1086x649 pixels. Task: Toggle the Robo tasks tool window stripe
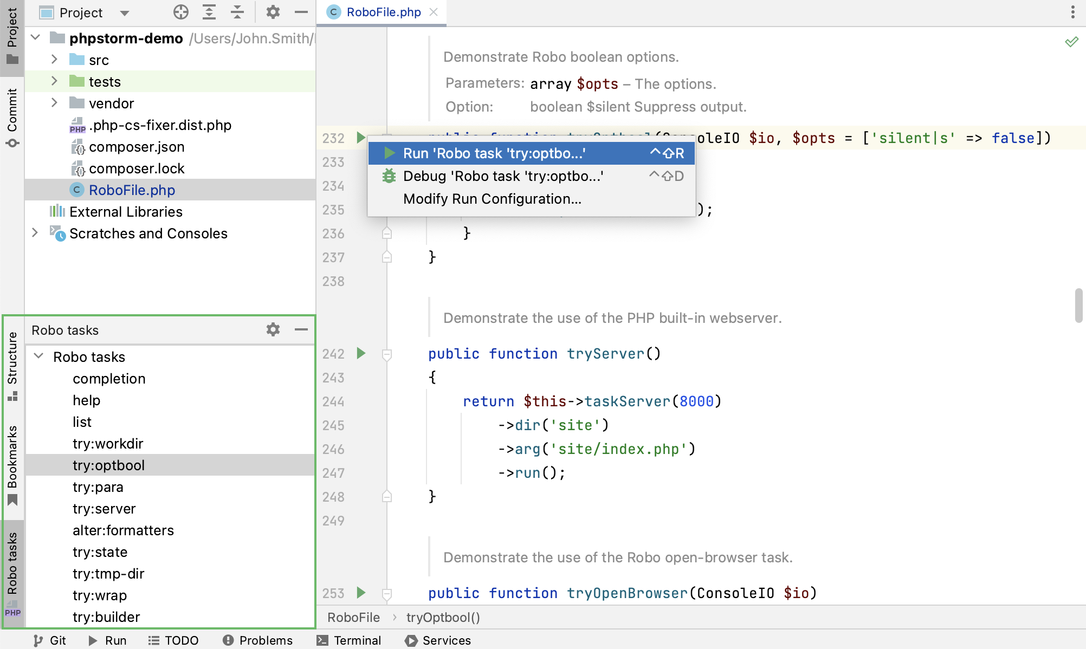[13, 574]
